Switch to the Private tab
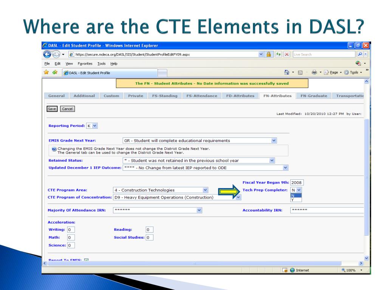Image resolution: width=387 pixels, height=290 pixels. tap(136, 96)
